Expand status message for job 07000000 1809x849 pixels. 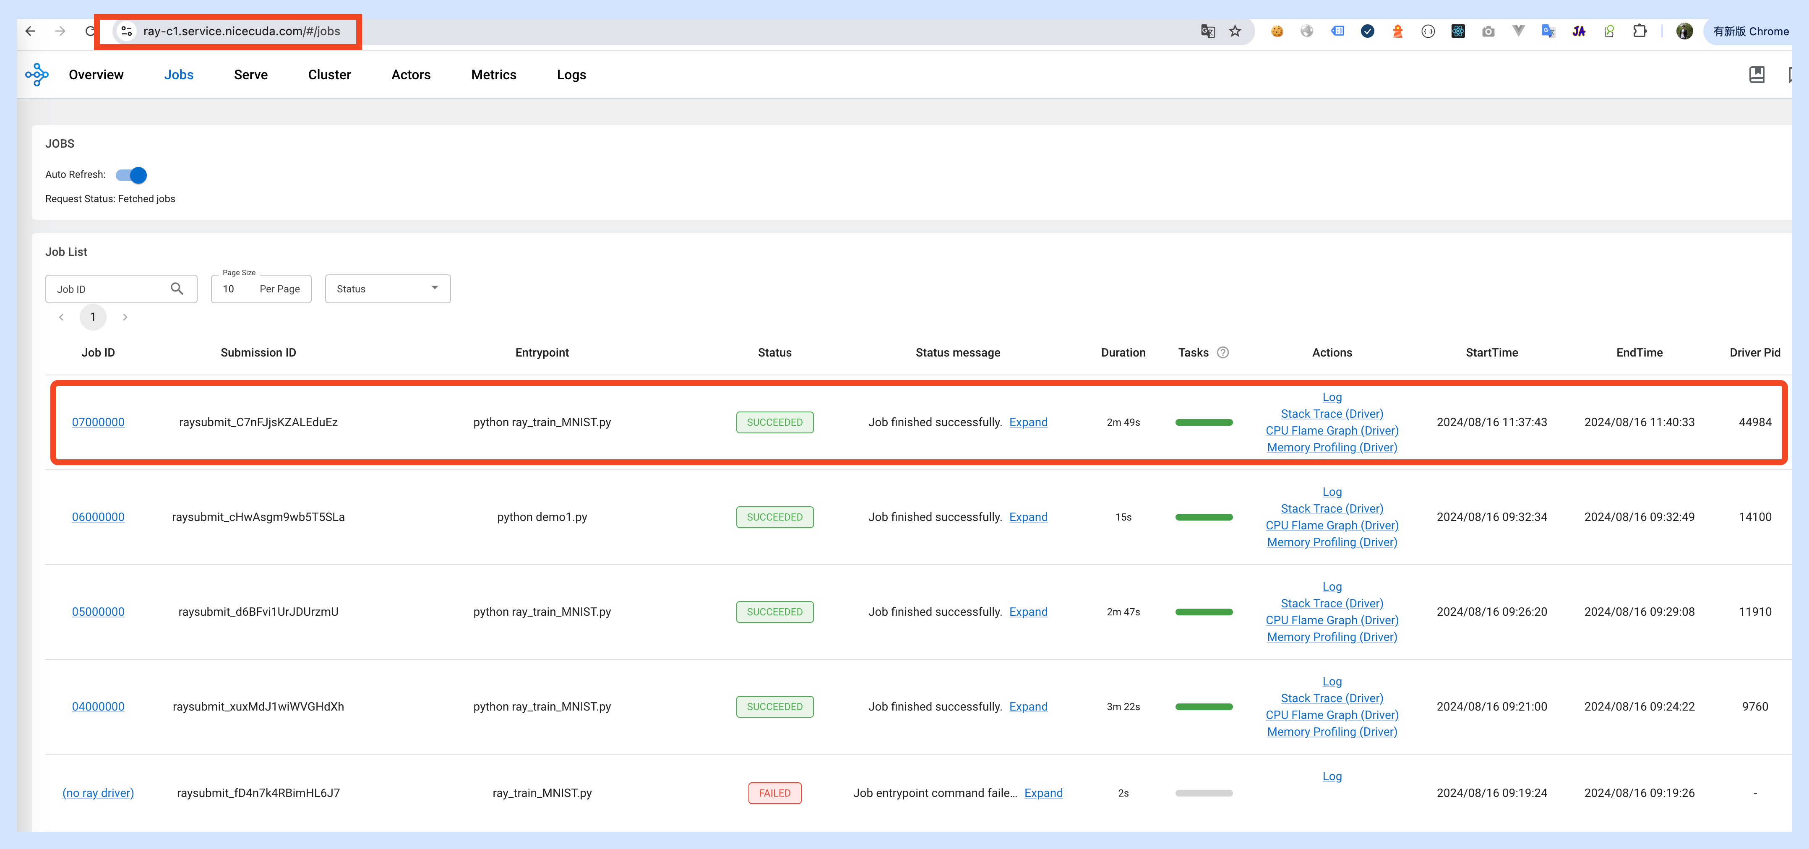(1028, 422)
